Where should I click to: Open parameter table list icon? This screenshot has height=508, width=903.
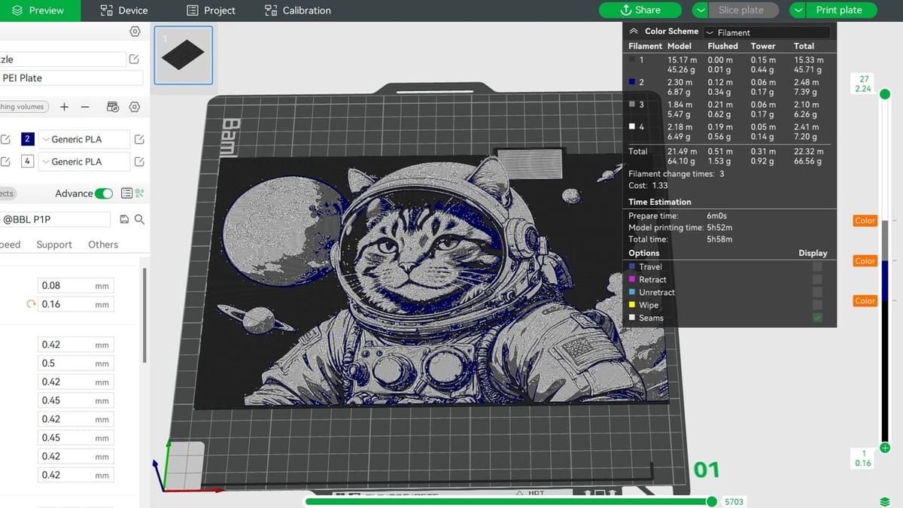[126, 193]
